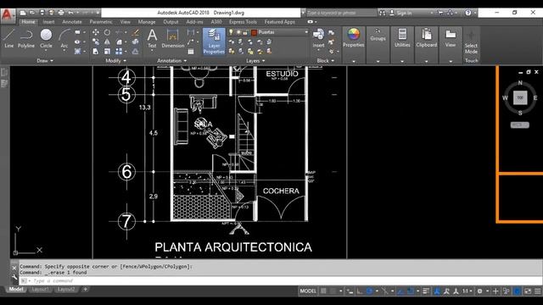Open the Manage ribbon tab
Screen dimensions: 543x305
[147, 22]
